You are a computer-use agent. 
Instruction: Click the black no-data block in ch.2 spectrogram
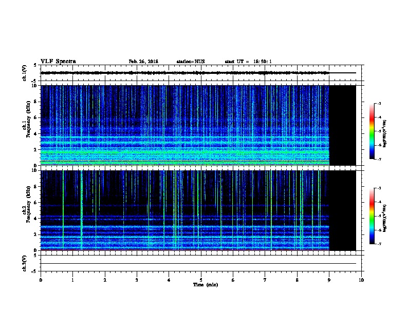tap(343, 210)
